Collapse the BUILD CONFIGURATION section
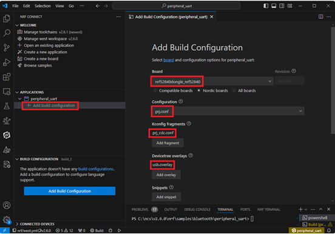Screen dimensions: 335x234 [x=17, y=159]
